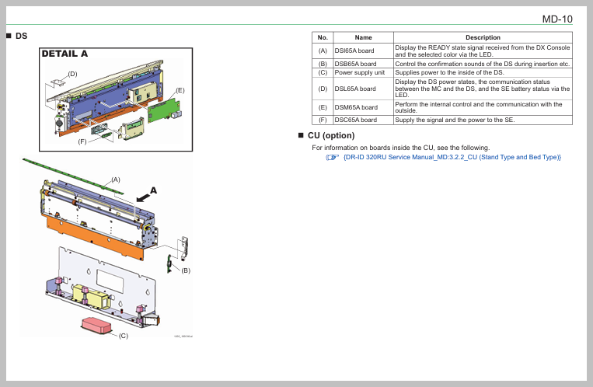Click the (F) callout in Detail A
Screen dimensions: 593x387
click(x=82, y=141)
